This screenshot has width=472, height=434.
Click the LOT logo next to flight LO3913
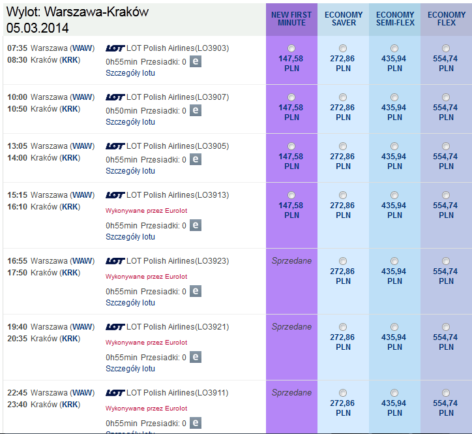click(x=115, y=195)
